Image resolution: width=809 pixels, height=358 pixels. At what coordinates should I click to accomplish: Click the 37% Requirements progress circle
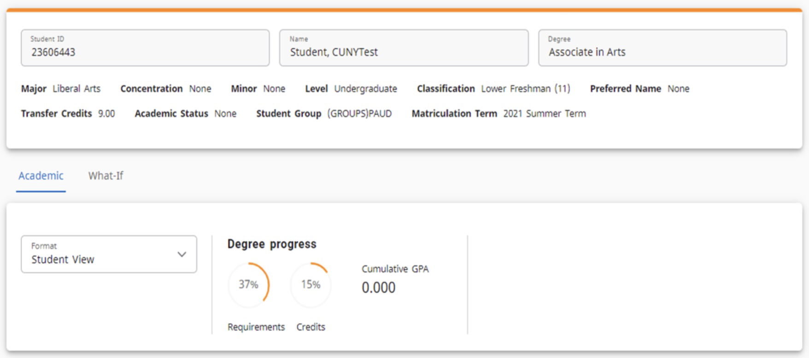[248, 285]
